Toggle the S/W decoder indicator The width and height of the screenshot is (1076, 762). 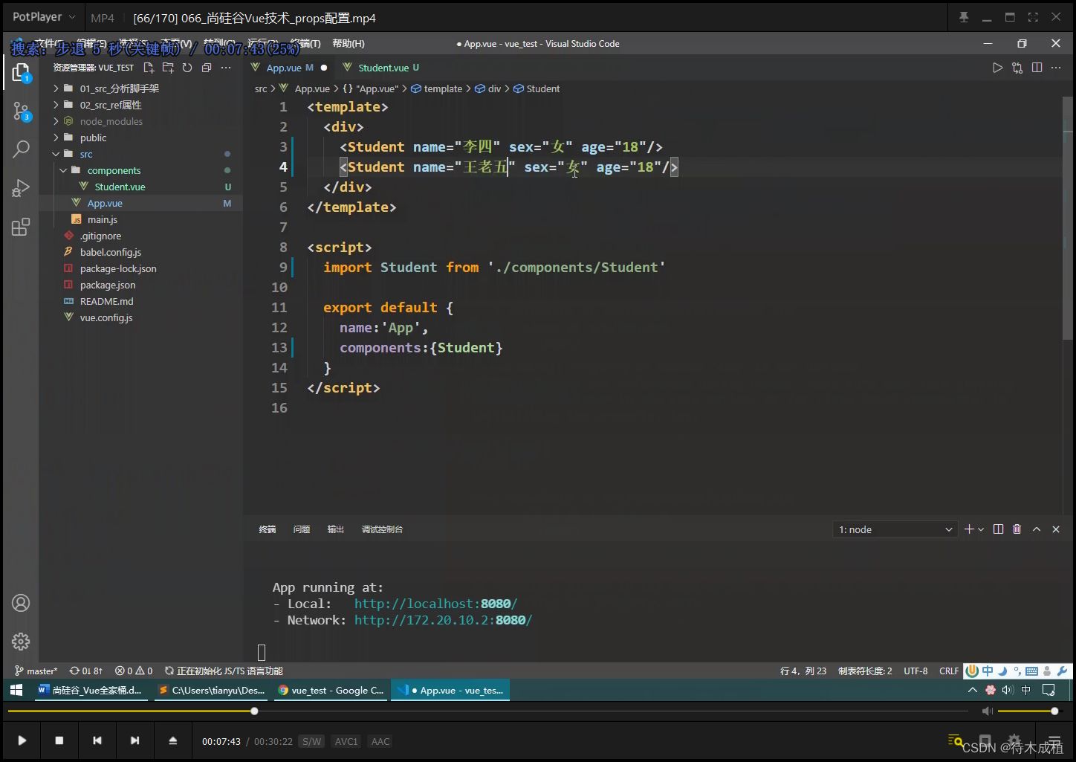311,741
